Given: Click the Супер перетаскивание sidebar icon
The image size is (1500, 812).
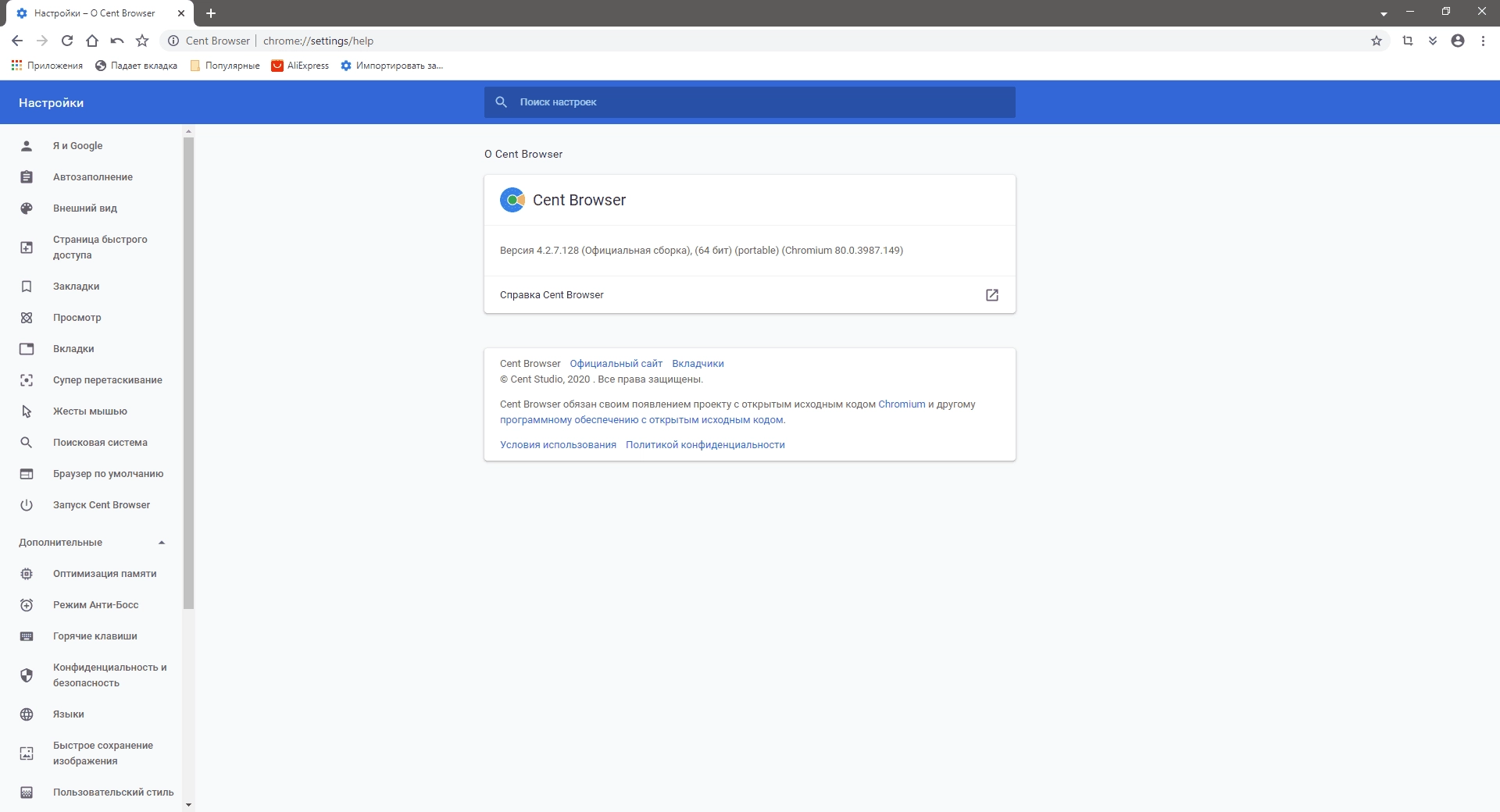Looking at the screenshot, I should pyautogui.click(x=27, y=380).
